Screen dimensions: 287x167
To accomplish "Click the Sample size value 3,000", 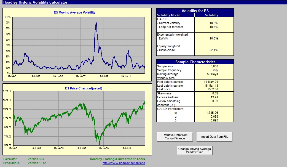I will tap(214, 66).
